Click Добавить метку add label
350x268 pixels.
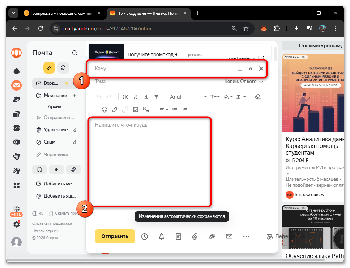click(x=56, y=184)
